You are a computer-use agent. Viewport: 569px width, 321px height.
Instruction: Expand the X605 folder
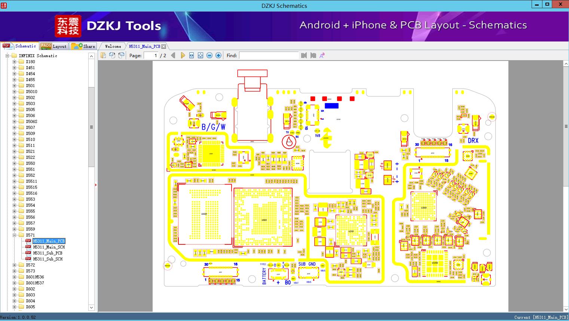[14, 307]
